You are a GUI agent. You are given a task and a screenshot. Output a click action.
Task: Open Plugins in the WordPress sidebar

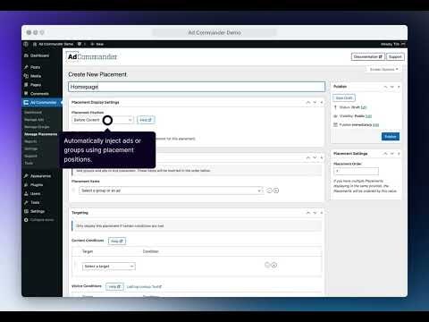coord(37,185)
